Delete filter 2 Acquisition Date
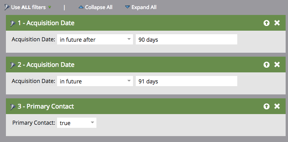Image resolution: width=288 pixels, height=142 pixels. pos(277,65)
